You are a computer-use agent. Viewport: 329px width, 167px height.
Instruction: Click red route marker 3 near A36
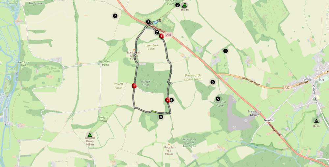tap(161, 36)
